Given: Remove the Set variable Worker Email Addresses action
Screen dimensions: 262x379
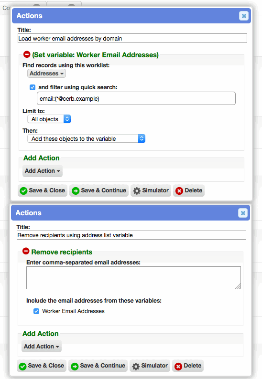Looking at the screenshot, I should (27, 54).
